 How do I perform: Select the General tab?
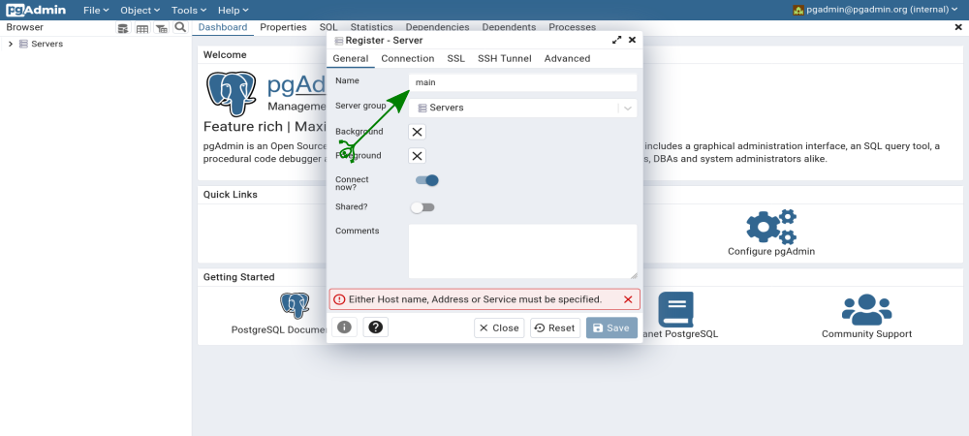coord(351,59)
